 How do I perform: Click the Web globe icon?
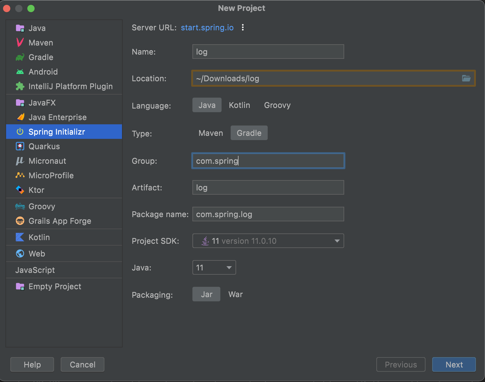(x=20, y=254)
